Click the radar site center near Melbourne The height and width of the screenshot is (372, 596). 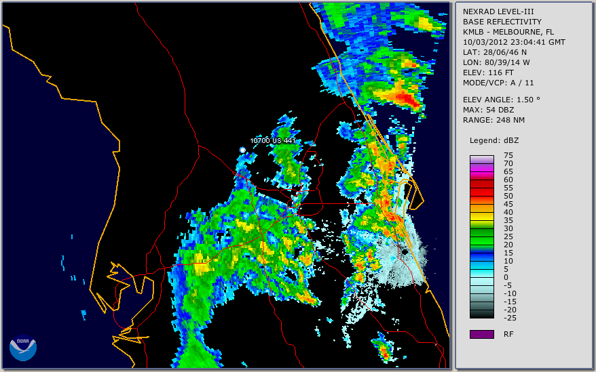(x=405, y=251)
